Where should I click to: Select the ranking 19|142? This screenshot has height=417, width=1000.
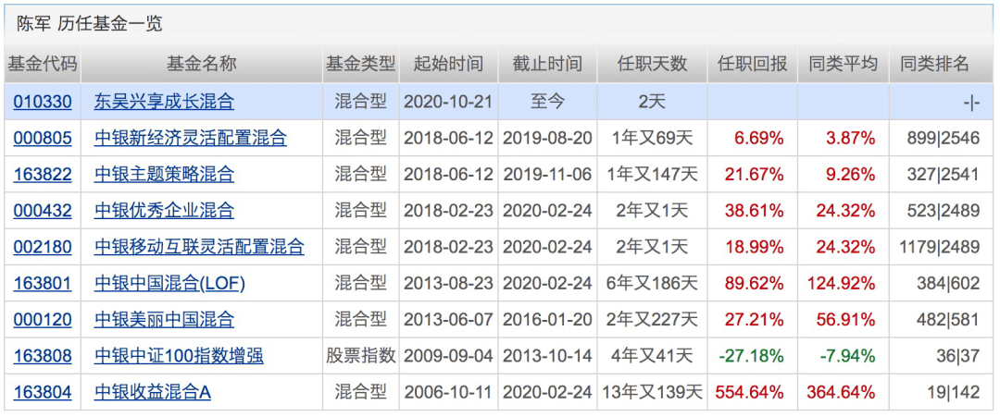[x=954, y=393]
